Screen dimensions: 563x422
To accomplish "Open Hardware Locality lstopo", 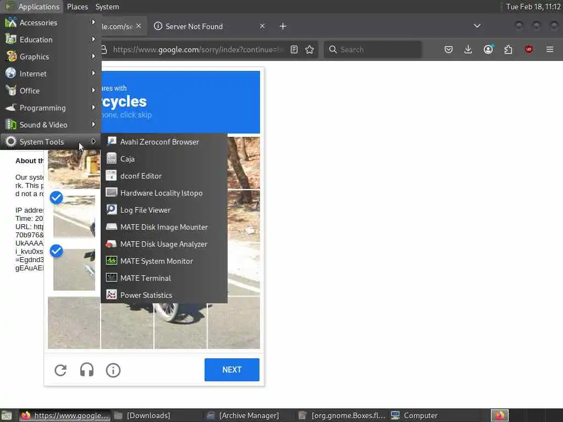I will [164, 193].
